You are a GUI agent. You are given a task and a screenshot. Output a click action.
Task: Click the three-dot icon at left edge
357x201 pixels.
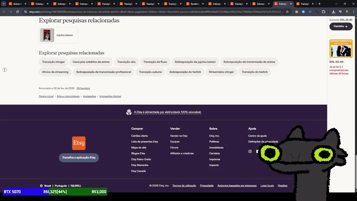(x=4, y=70)
